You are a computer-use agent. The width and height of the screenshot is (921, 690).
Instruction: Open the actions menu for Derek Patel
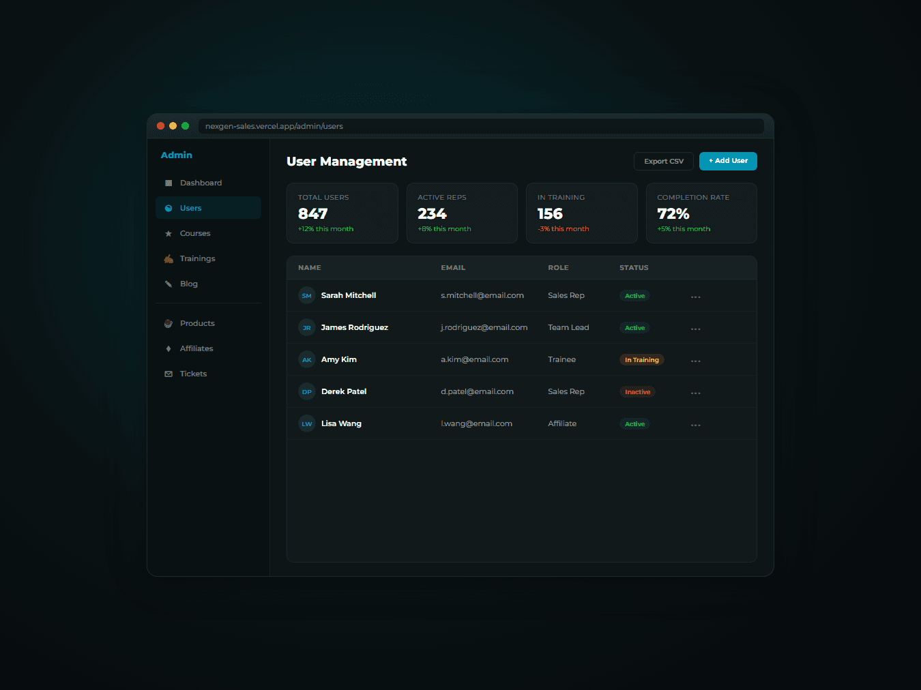coord(695,391)
